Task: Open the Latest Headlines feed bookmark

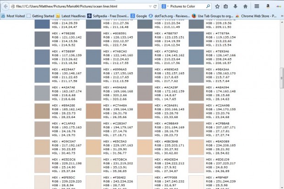Action: pos(71,16)
